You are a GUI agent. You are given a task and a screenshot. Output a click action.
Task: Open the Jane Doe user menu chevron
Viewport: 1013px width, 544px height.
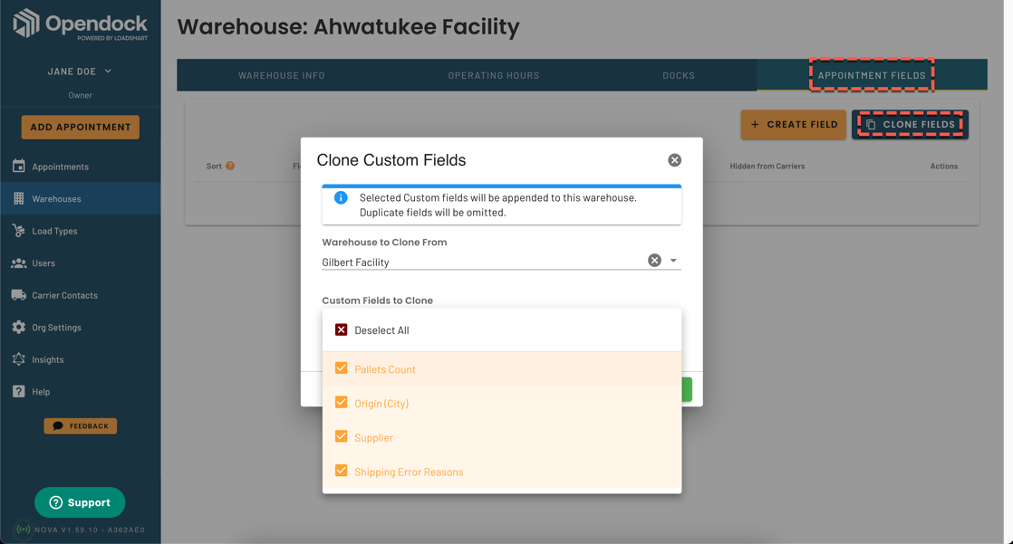coord(108,71)
